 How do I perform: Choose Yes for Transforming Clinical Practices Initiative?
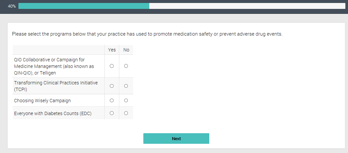click(x=112, y=86)
